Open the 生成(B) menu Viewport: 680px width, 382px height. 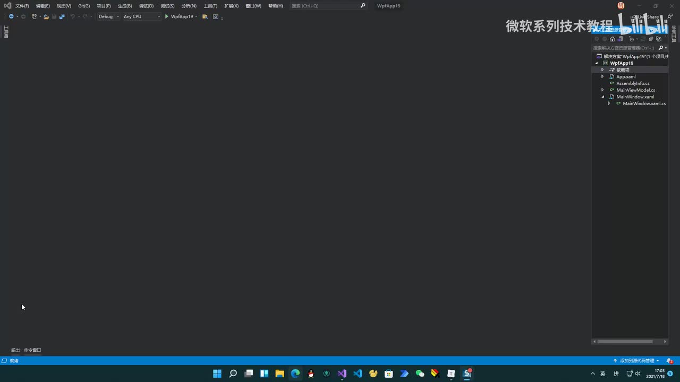pyautogui.click(x=125, y=6)
